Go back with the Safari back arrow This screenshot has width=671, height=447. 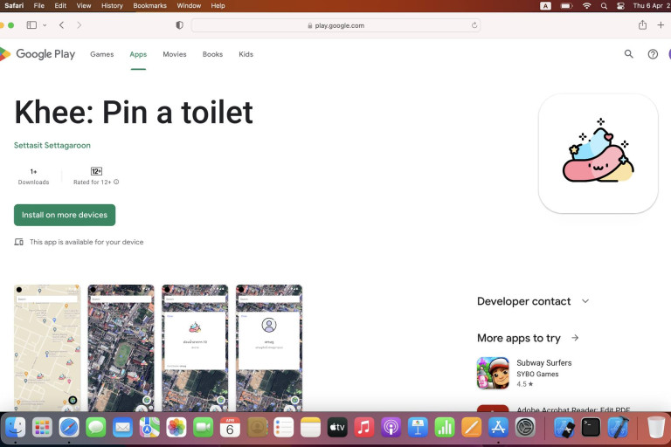click(x=62, y=25)
